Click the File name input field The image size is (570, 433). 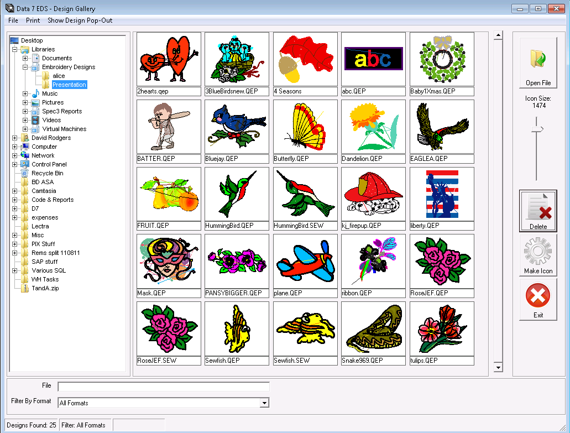pyautogui.click(x=164, y=387)
